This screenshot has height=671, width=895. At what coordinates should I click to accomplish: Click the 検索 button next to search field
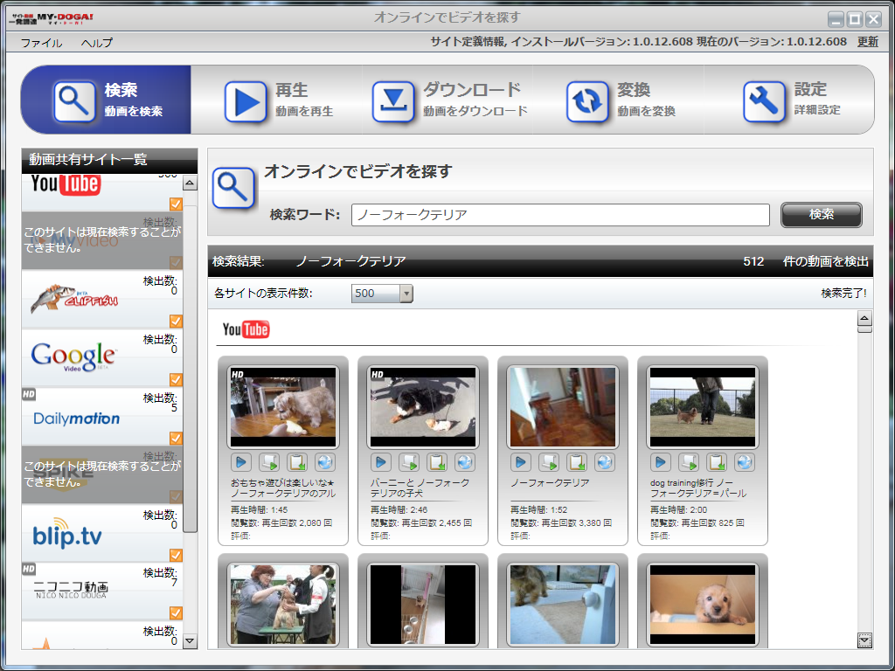point(822,215)
